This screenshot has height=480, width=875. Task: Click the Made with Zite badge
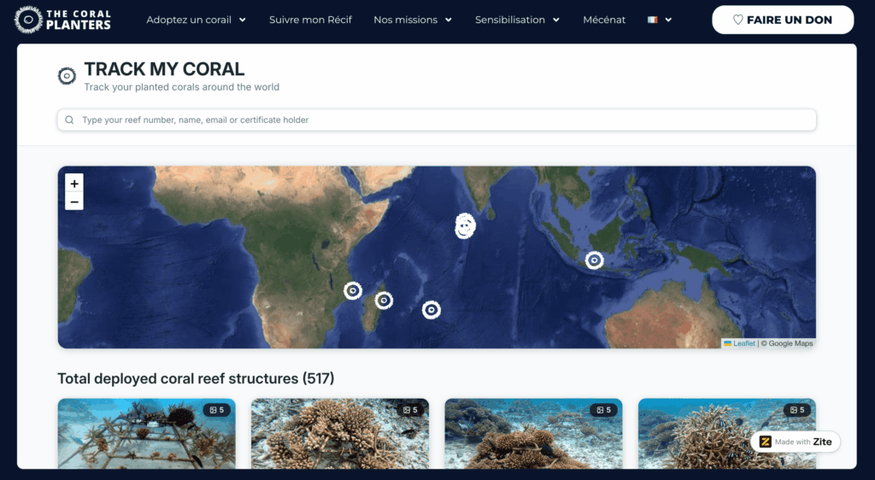point(796,442)
